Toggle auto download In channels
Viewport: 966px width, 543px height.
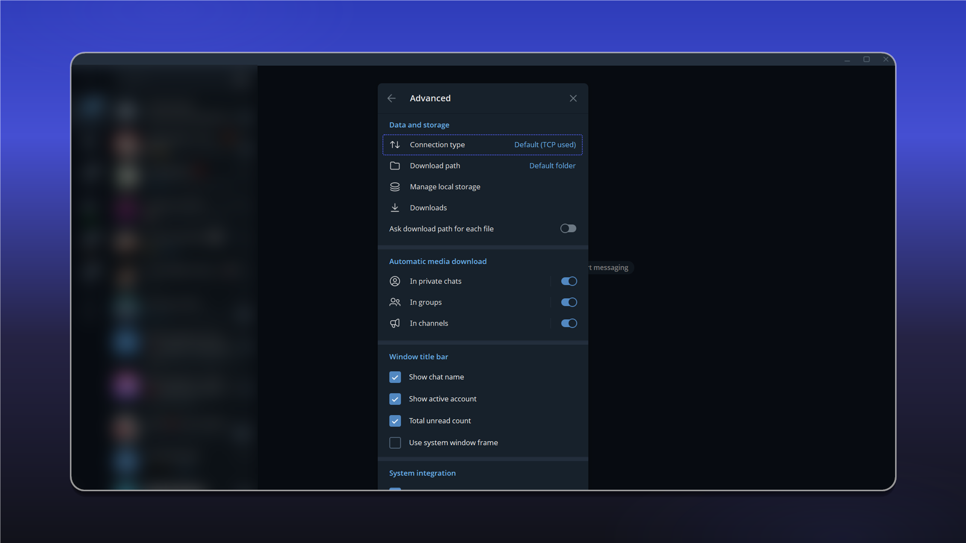(x=569, y=323)
